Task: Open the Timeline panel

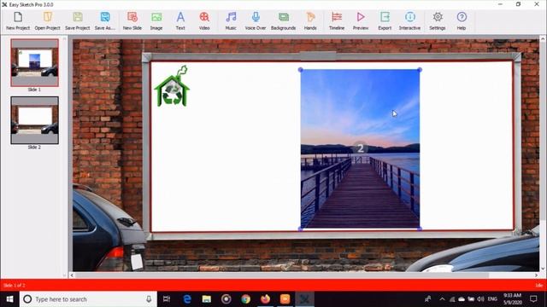Action: (337, 20)
